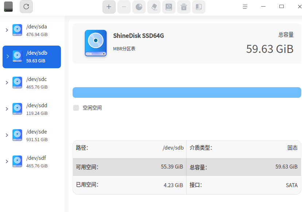Click the pie-chart partition disk icon
302x212 pixels.
tap(139, 7)
